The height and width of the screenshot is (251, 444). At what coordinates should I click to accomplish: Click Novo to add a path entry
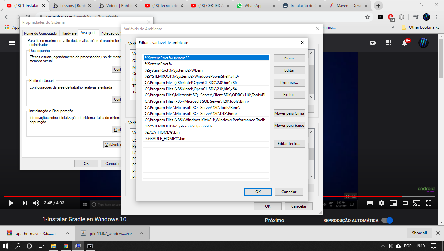click(289, 58)
